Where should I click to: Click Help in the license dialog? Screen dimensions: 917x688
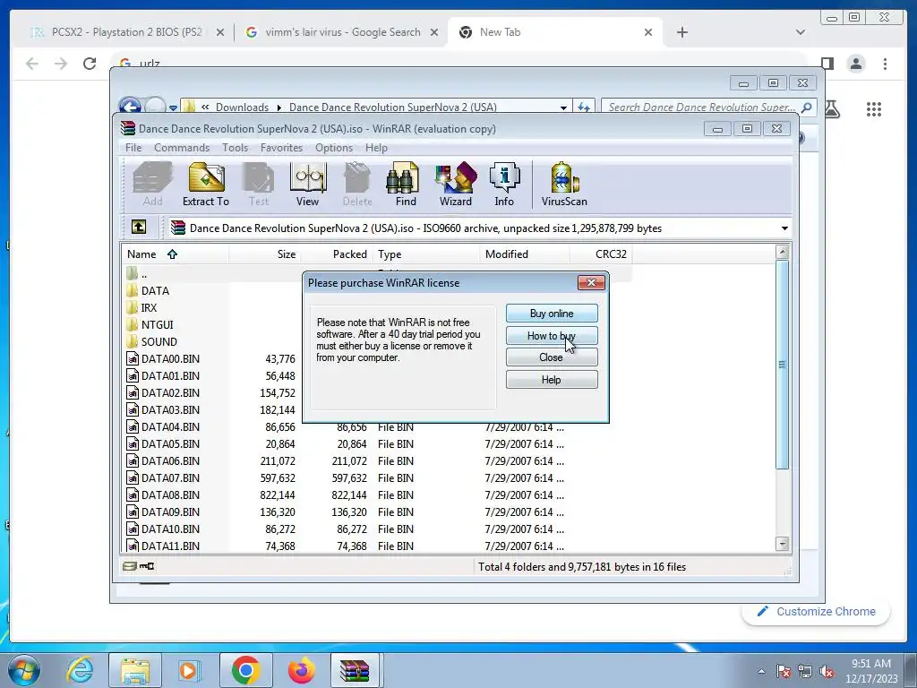(552, 379)
